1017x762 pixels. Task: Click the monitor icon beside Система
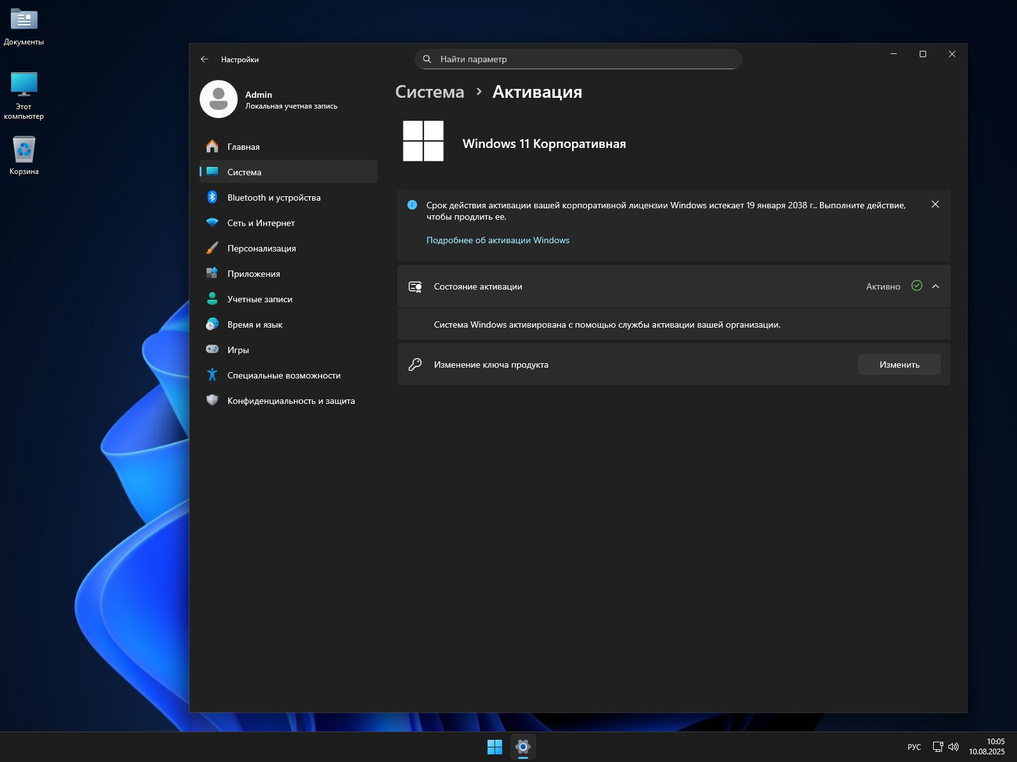(x=212, y=171)
